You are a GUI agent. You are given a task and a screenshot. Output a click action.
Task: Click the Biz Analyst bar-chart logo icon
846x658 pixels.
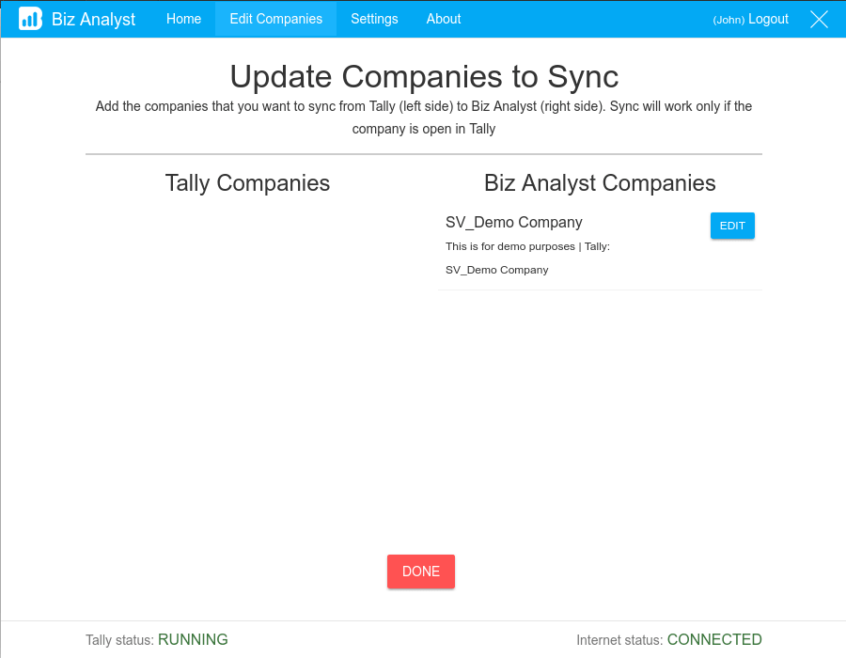(x=30, y=19)
